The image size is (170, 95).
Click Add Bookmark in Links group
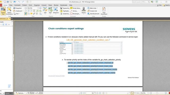[x=93, y=14]
